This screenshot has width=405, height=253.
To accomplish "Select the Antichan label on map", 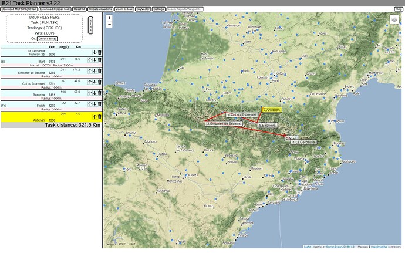I will [271, 110].
